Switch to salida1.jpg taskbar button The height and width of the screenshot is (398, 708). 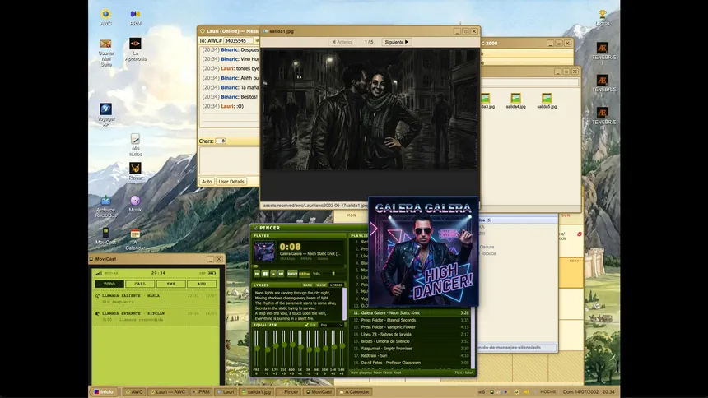(256, 392)
